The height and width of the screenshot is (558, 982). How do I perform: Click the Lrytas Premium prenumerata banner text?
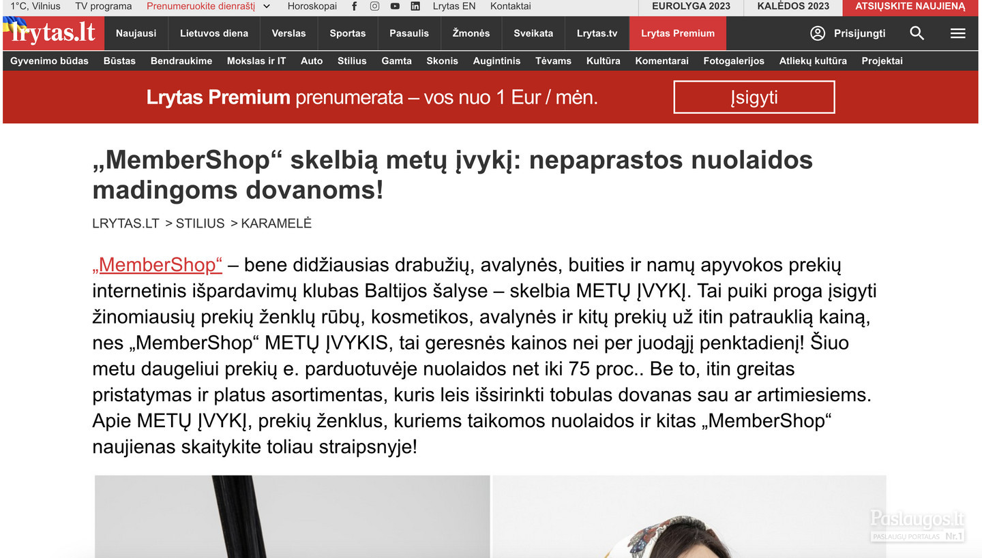click(x=372, y=97)
